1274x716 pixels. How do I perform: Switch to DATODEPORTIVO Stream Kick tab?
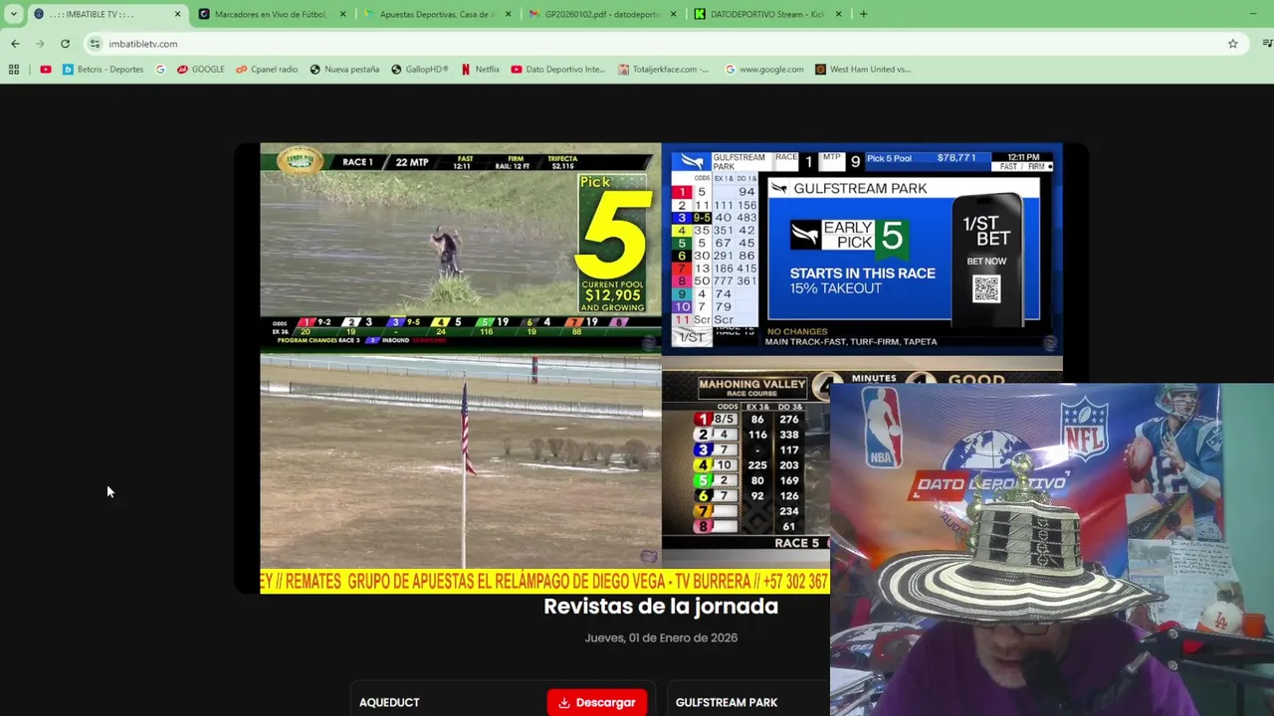tap(766, 14)
